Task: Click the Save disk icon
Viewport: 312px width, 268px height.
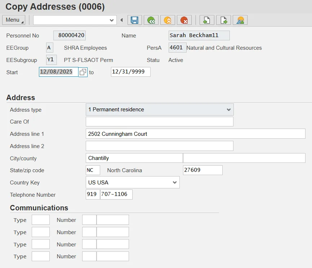Action: tap(135, 20)
